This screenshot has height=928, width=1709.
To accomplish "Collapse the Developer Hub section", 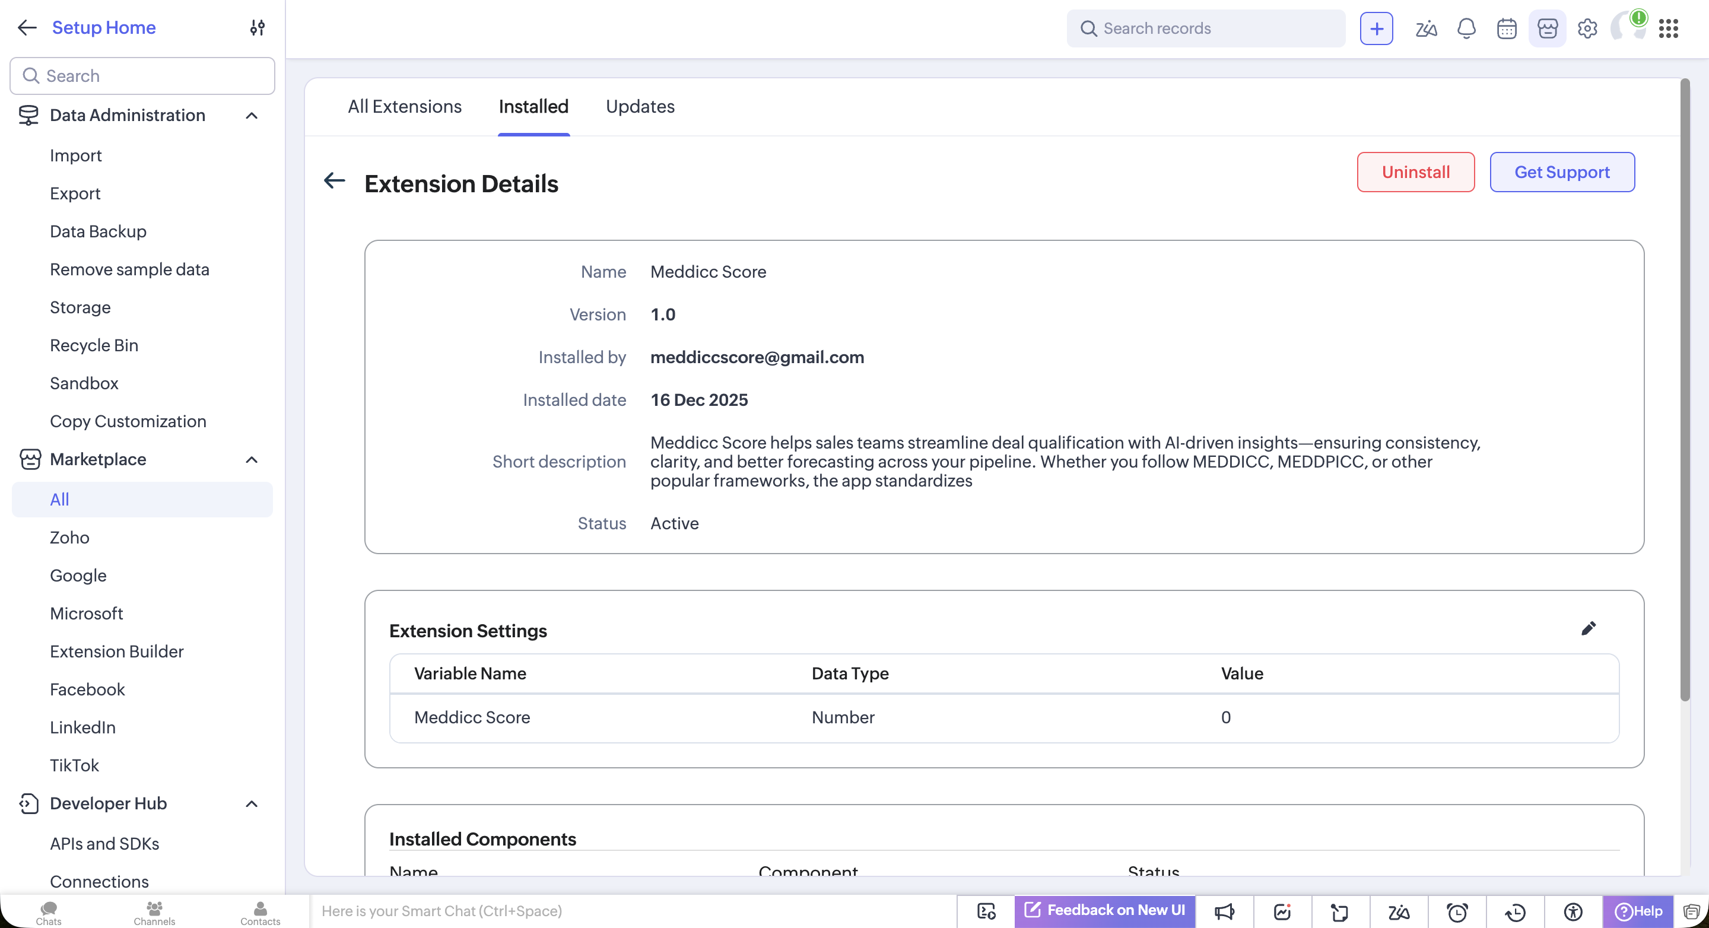I will pyautogui.click(x=252, y=804).
